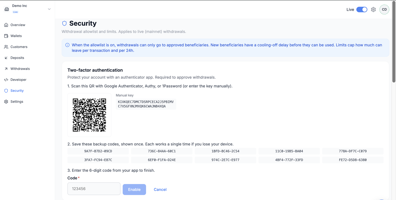This screenshot has height=200, width=396.
Task: Click the Customers people icon
Action: 6,47
